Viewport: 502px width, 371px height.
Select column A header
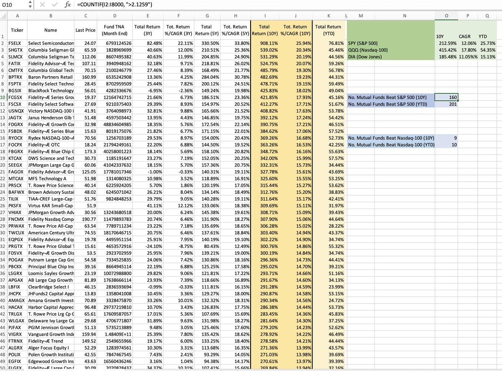[17, 16]
